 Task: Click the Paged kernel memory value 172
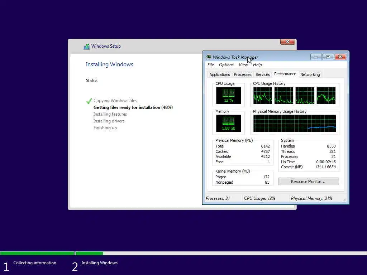266,177
